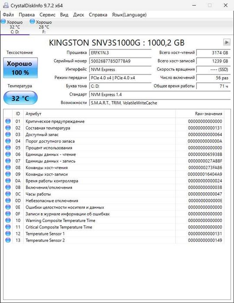Click the CrystalDiskInfo app icon in title bar
Screen dimensions: 234x303
pos(6,5)
